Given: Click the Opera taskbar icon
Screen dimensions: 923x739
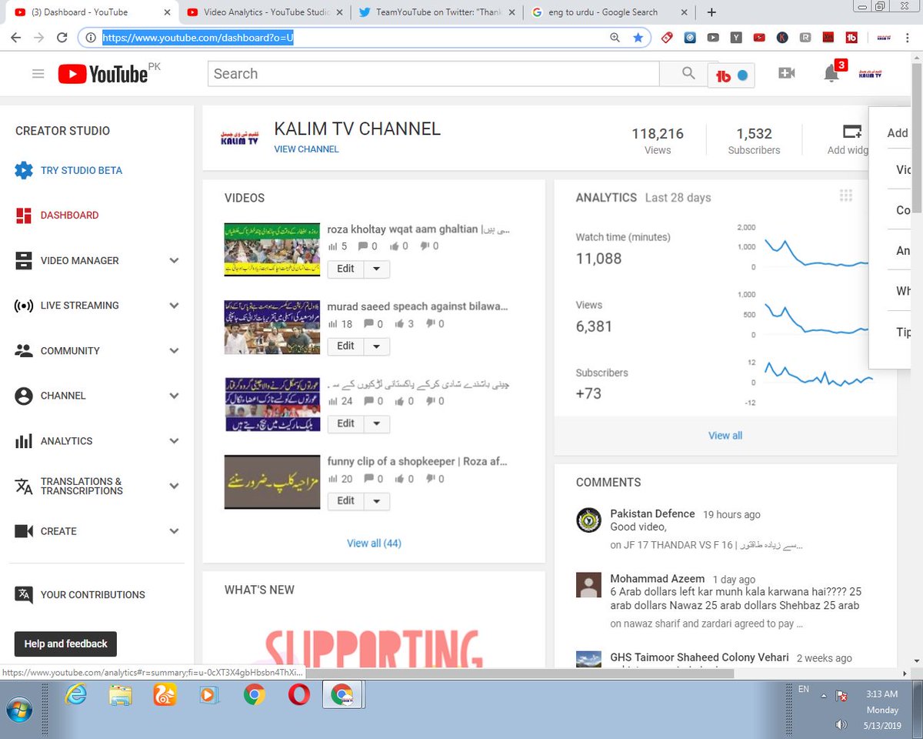Looking at the screenshot, I should coord(299,695).
